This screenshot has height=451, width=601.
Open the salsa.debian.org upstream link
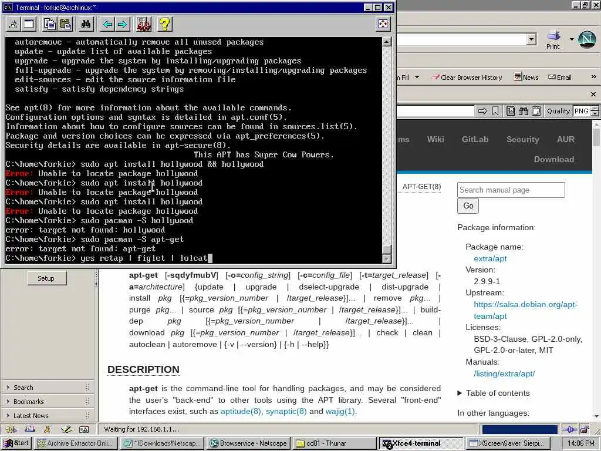tap(525, 310)
